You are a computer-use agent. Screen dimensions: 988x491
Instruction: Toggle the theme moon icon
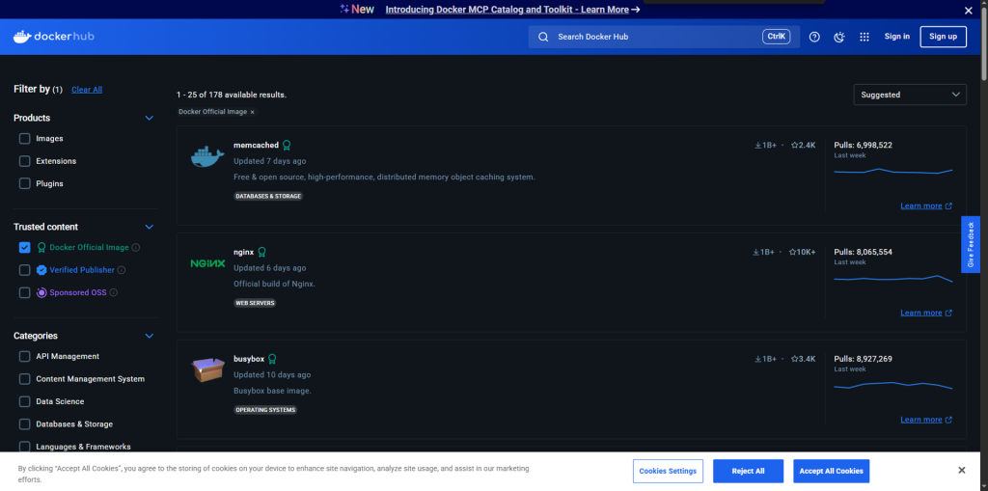pos(838,37)
